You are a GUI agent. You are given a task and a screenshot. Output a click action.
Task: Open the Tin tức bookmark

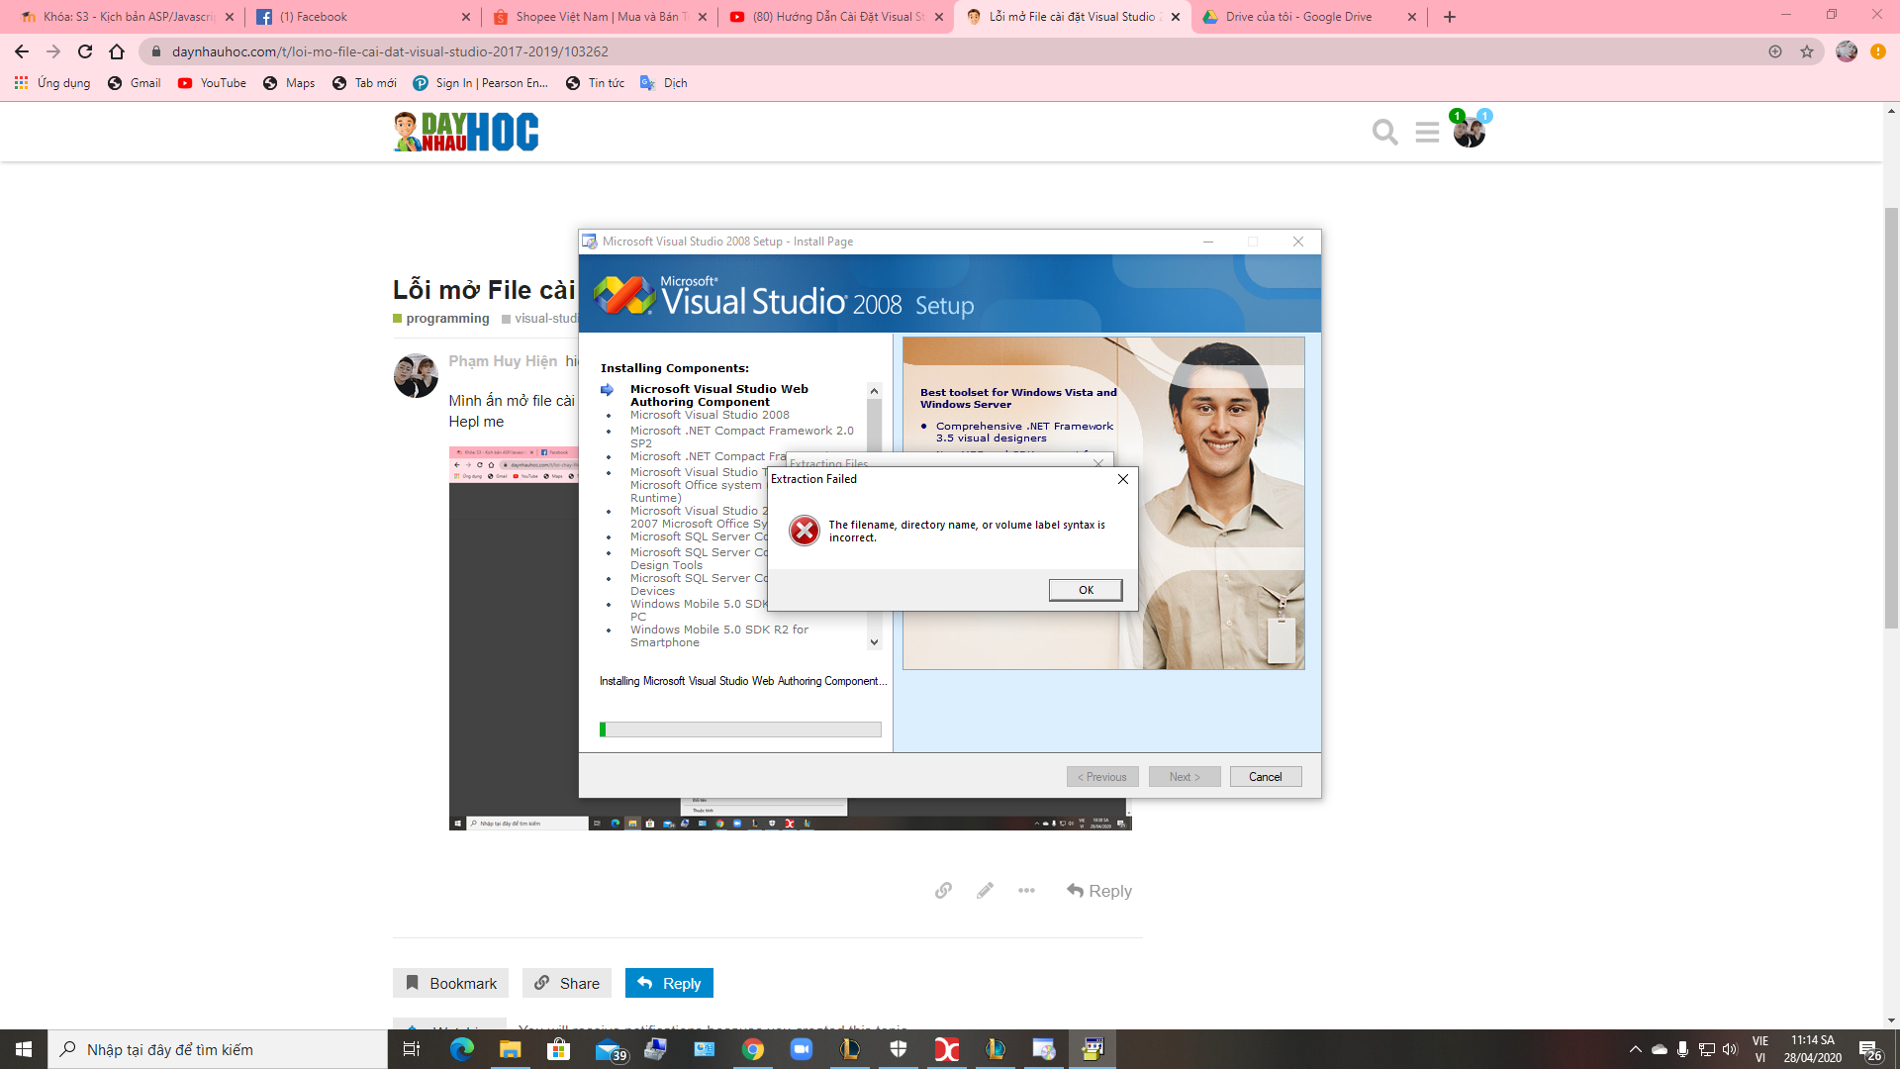click(x=595, y=83)
